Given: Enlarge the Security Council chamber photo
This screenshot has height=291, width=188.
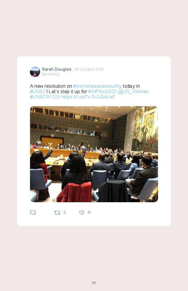Looking at the screenshot, I should pos(94,154).
